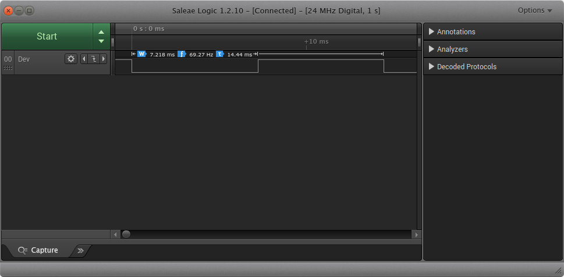Viewport: 564px width, 277px height.
Task: Maximize the Saleae Logic window
Action: [x=30, y=11]
